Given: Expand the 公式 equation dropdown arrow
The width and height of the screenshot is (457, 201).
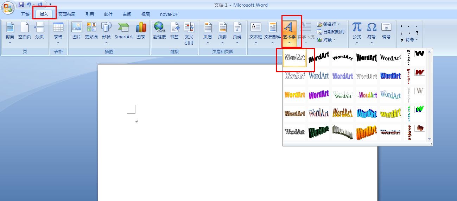Looking at the screenshot, I should 357,43.
